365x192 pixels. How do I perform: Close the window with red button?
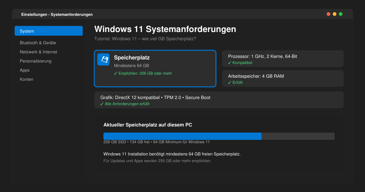pos(328,14)
